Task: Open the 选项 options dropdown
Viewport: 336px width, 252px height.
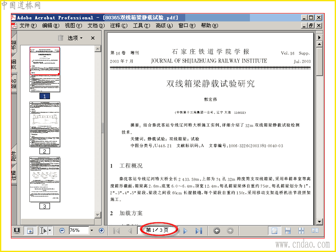Action: 75,38
